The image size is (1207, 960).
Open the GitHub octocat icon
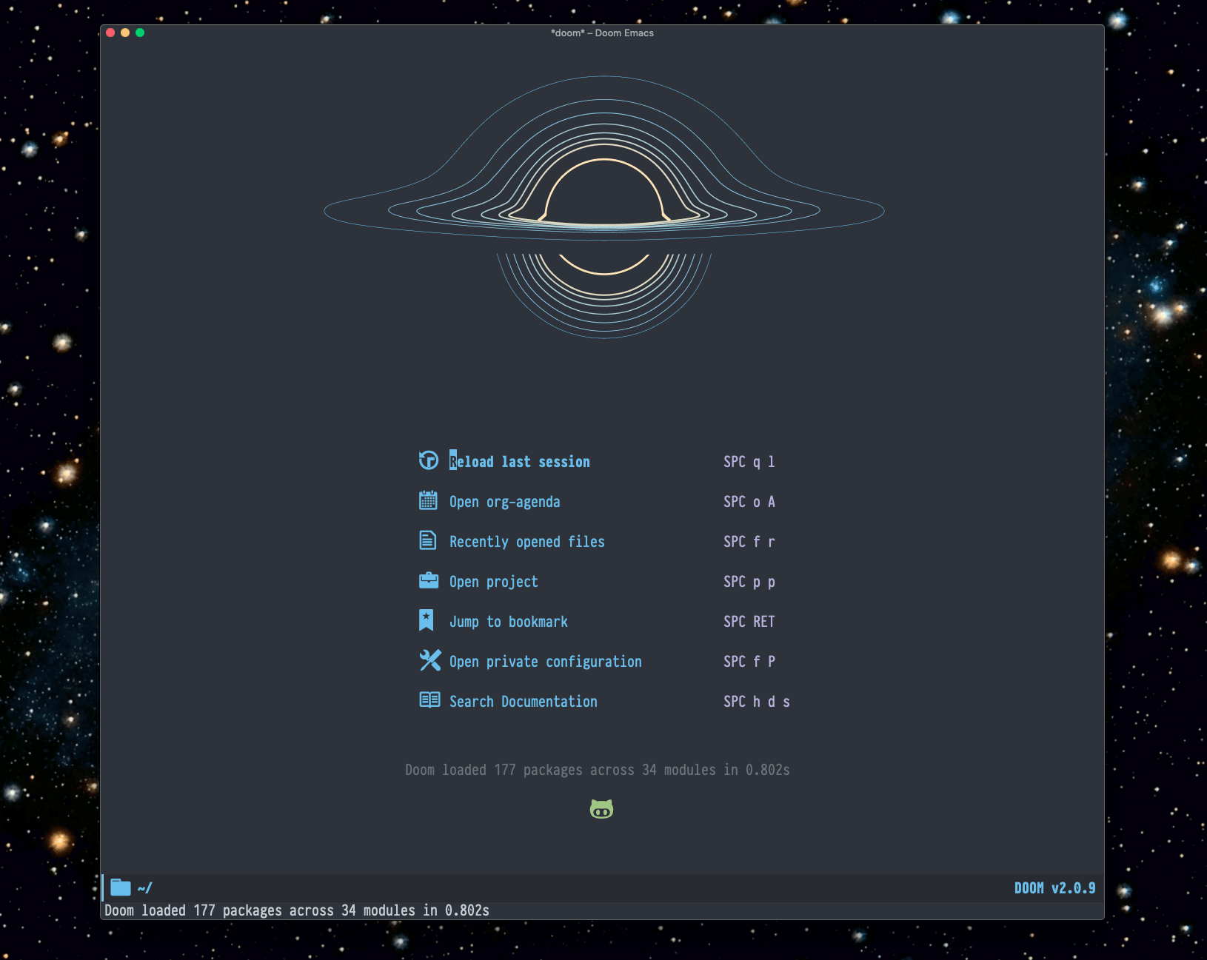(x=601, y=809)
